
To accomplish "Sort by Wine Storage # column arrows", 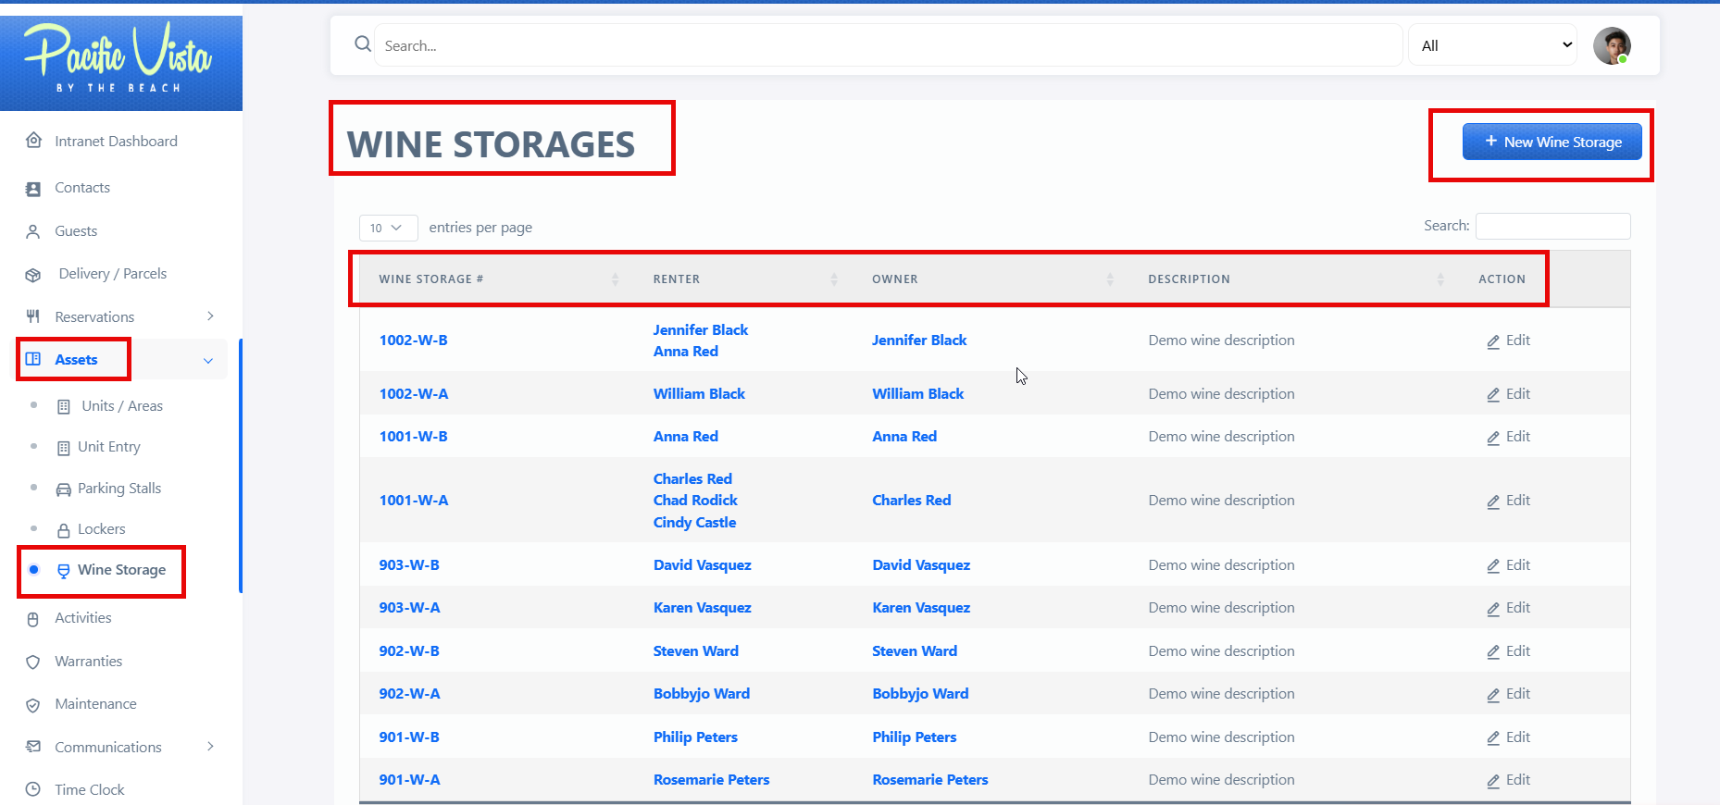I will [616, 279].
